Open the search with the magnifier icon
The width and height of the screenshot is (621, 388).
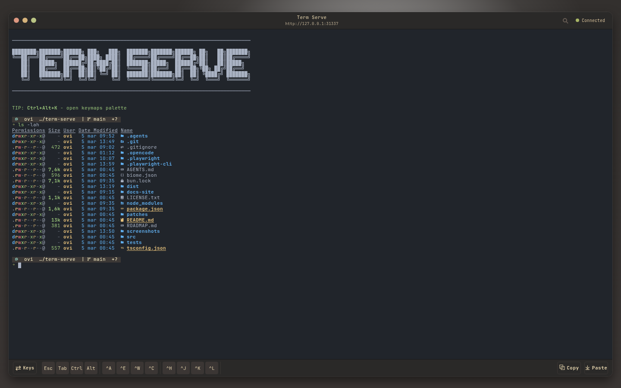point(565,20)
